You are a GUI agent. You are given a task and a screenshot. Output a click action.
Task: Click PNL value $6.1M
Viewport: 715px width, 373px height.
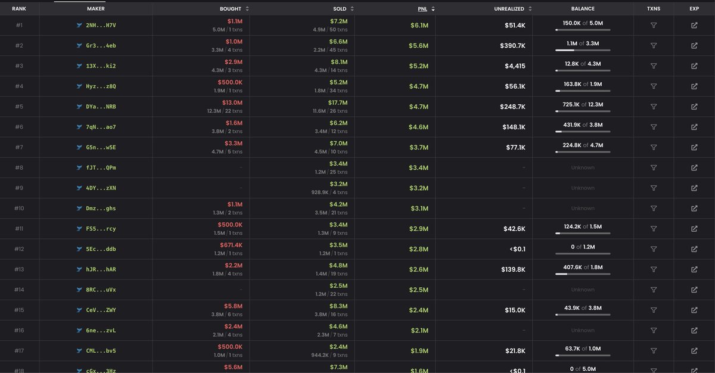coord(419,26)
